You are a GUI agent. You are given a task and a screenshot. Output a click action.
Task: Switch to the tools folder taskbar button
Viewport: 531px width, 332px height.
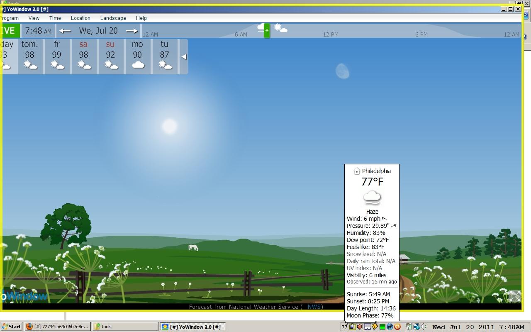coord(125,327)
